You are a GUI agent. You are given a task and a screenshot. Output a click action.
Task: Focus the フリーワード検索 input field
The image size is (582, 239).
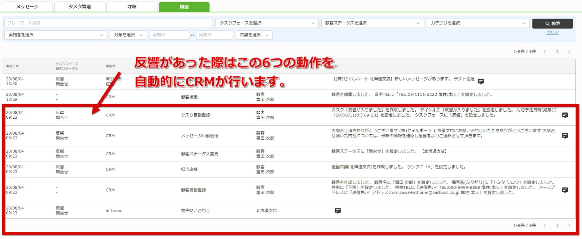click(109, 23)
